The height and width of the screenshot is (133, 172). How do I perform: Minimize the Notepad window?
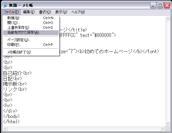tap(153, 5)
